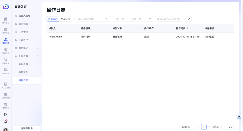Open 声音复刻 submenu item
243x131 pixels.
tap(27, 72)
